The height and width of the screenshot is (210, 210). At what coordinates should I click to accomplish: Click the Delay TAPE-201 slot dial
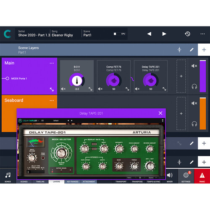click(x=151, y=80)
